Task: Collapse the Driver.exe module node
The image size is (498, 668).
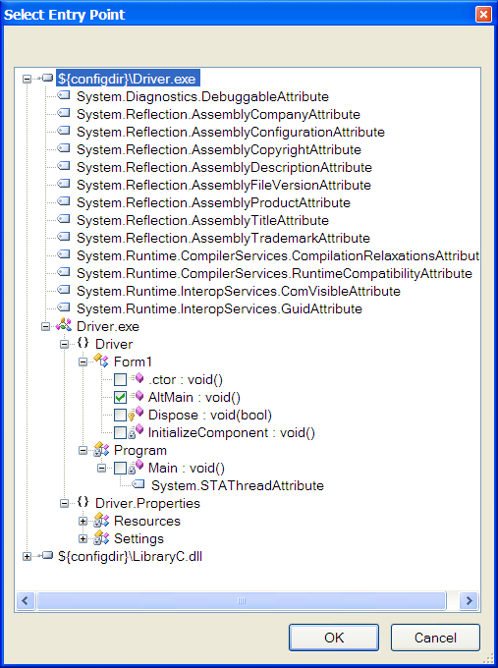Action: coord(45,327)
